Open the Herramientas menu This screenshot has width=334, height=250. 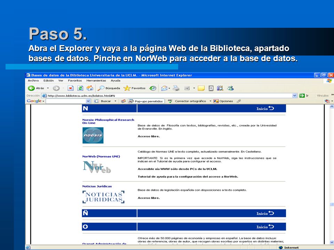96,81
